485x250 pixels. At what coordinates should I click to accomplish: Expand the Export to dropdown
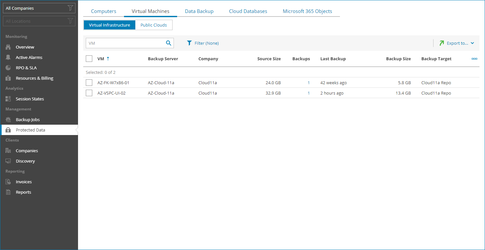coord(457,43)
